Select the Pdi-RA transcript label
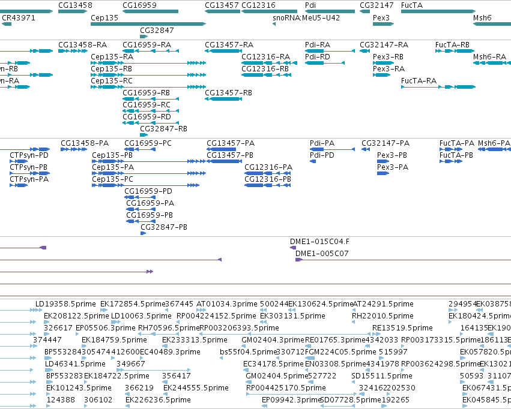 tap(318, 44)
